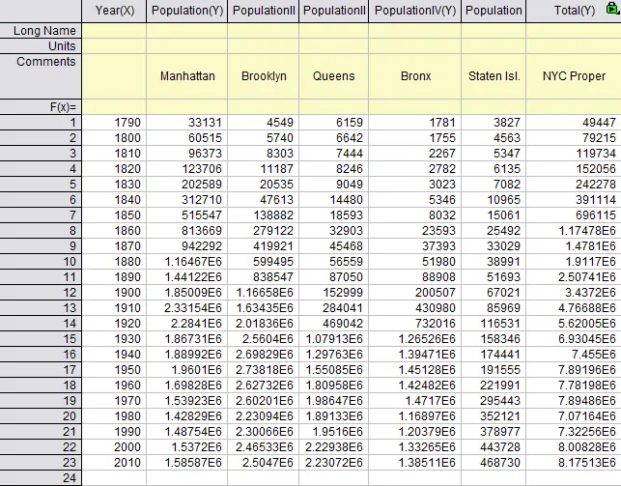Click Brooklyn value 138882
The width and height of the screenshot is (621, 486).
(264, 215)
